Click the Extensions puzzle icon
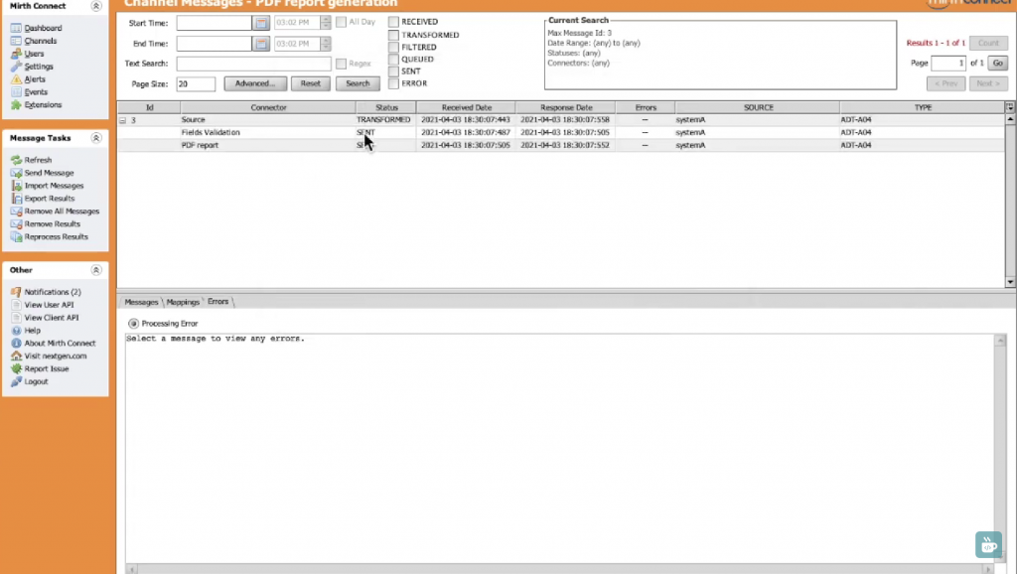The image size is (1017, 574). click(x=16, y=104)
